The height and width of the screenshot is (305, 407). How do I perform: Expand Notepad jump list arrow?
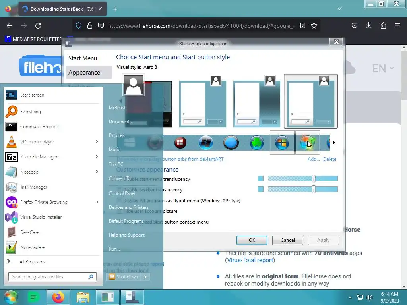(x=97, y=172)
